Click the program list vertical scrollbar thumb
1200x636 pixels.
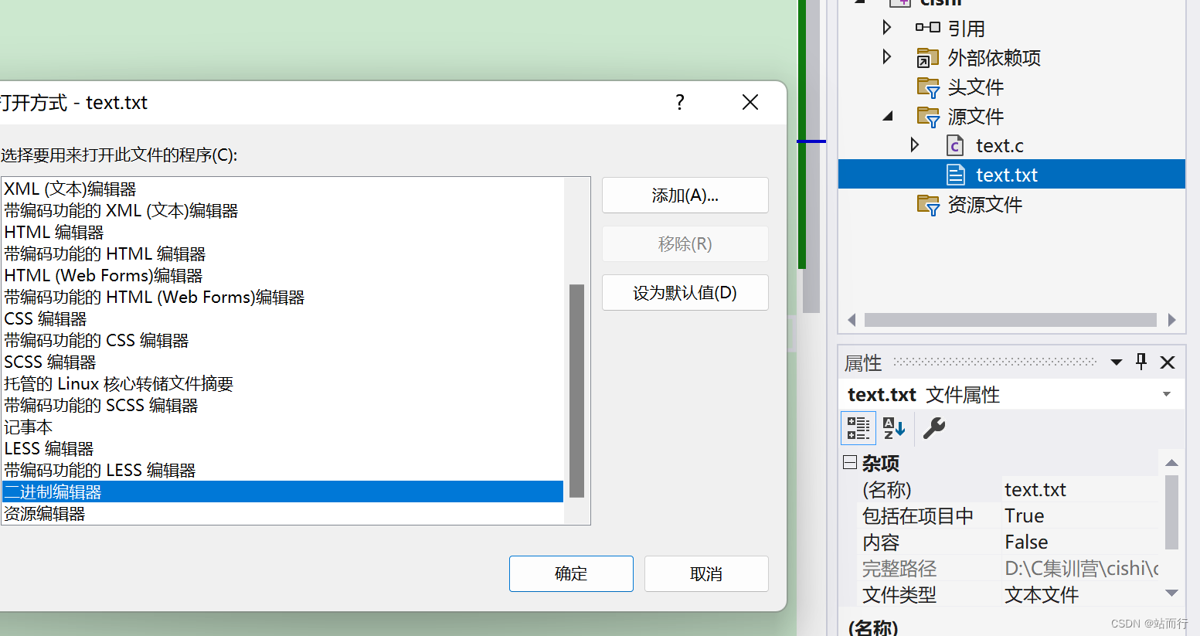pyautogui.click(x=576, y=391)
